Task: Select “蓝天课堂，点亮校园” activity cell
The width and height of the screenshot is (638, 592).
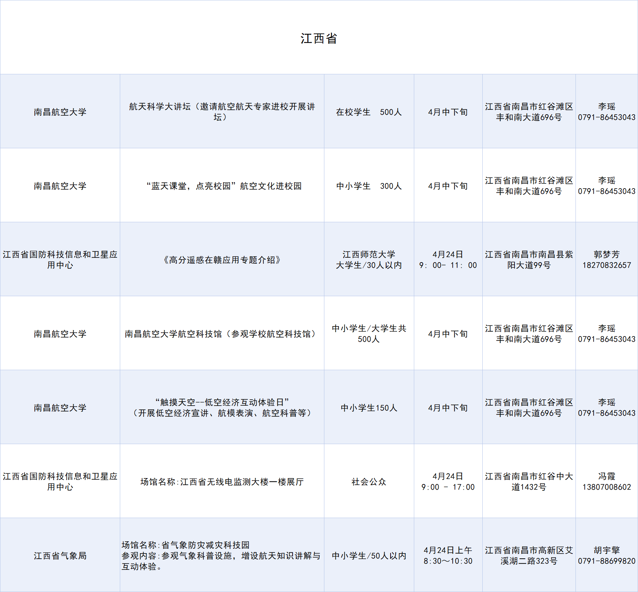Action: (222, 185)
